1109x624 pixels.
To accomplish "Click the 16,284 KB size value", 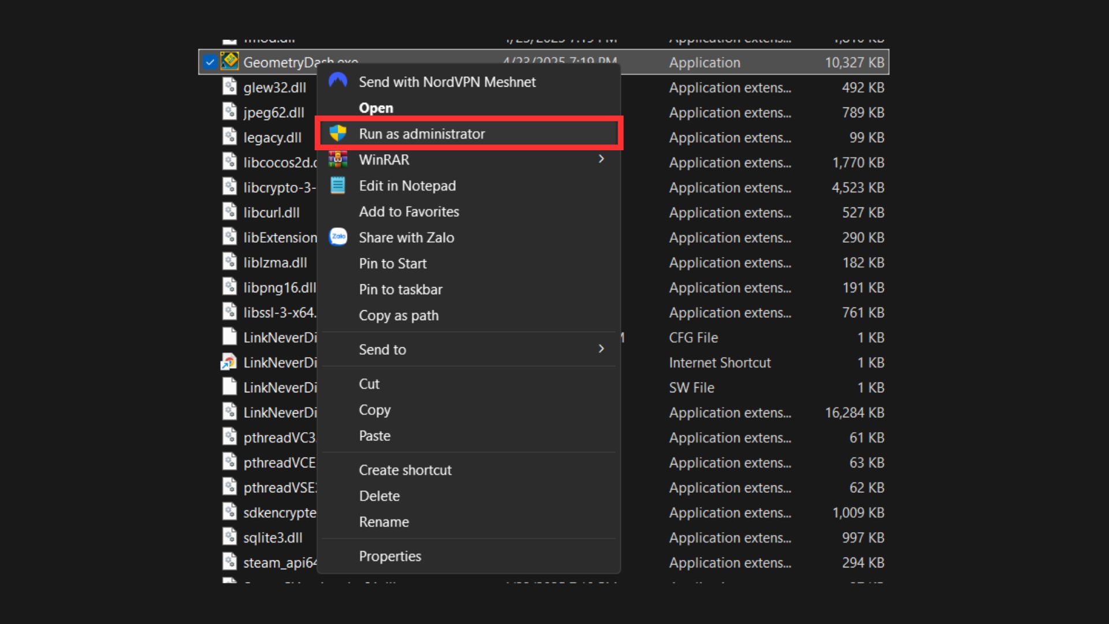I will [x=854, y=413].
